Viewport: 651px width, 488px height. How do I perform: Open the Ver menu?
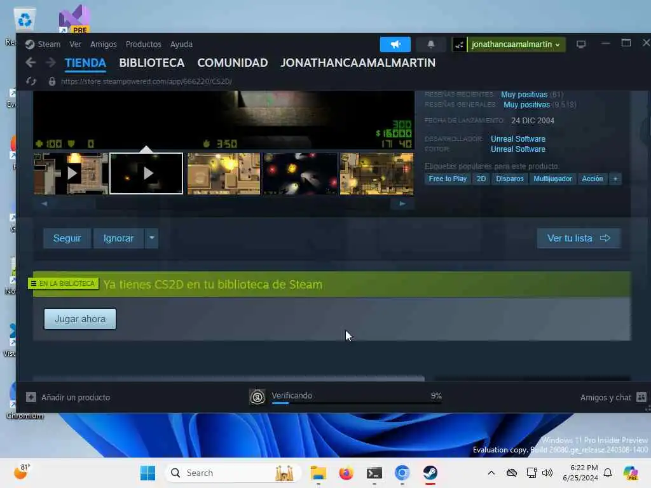pyautogui.click(x=75, y=44)
